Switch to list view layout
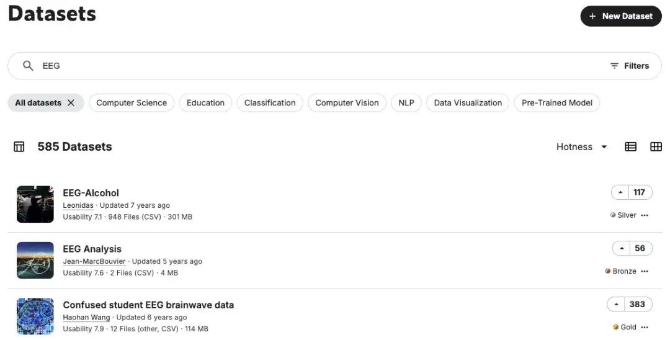670x340 pixels. pos(630,147)
